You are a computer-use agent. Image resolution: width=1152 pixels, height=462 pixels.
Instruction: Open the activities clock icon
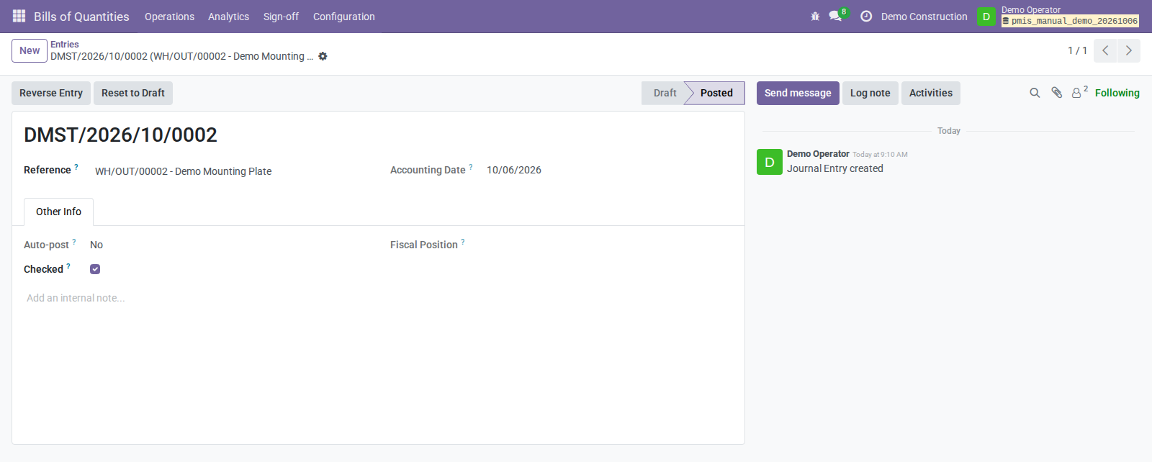click(866, 17)
